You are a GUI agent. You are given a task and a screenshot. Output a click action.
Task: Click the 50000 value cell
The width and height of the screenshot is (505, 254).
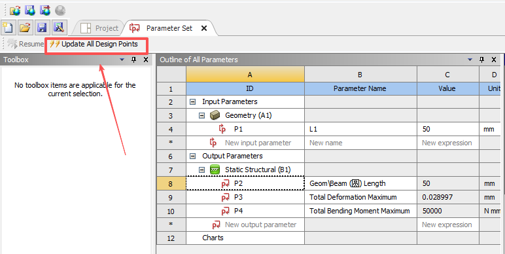coord(448,211)
